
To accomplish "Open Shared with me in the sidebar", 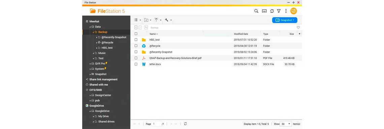I will 99,85.
